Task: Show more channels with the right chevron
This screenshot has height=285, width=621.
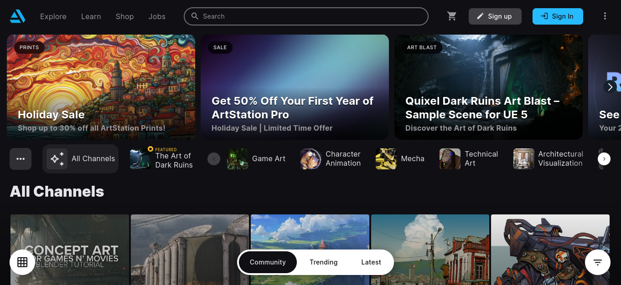Action: (x=604, y=159)
